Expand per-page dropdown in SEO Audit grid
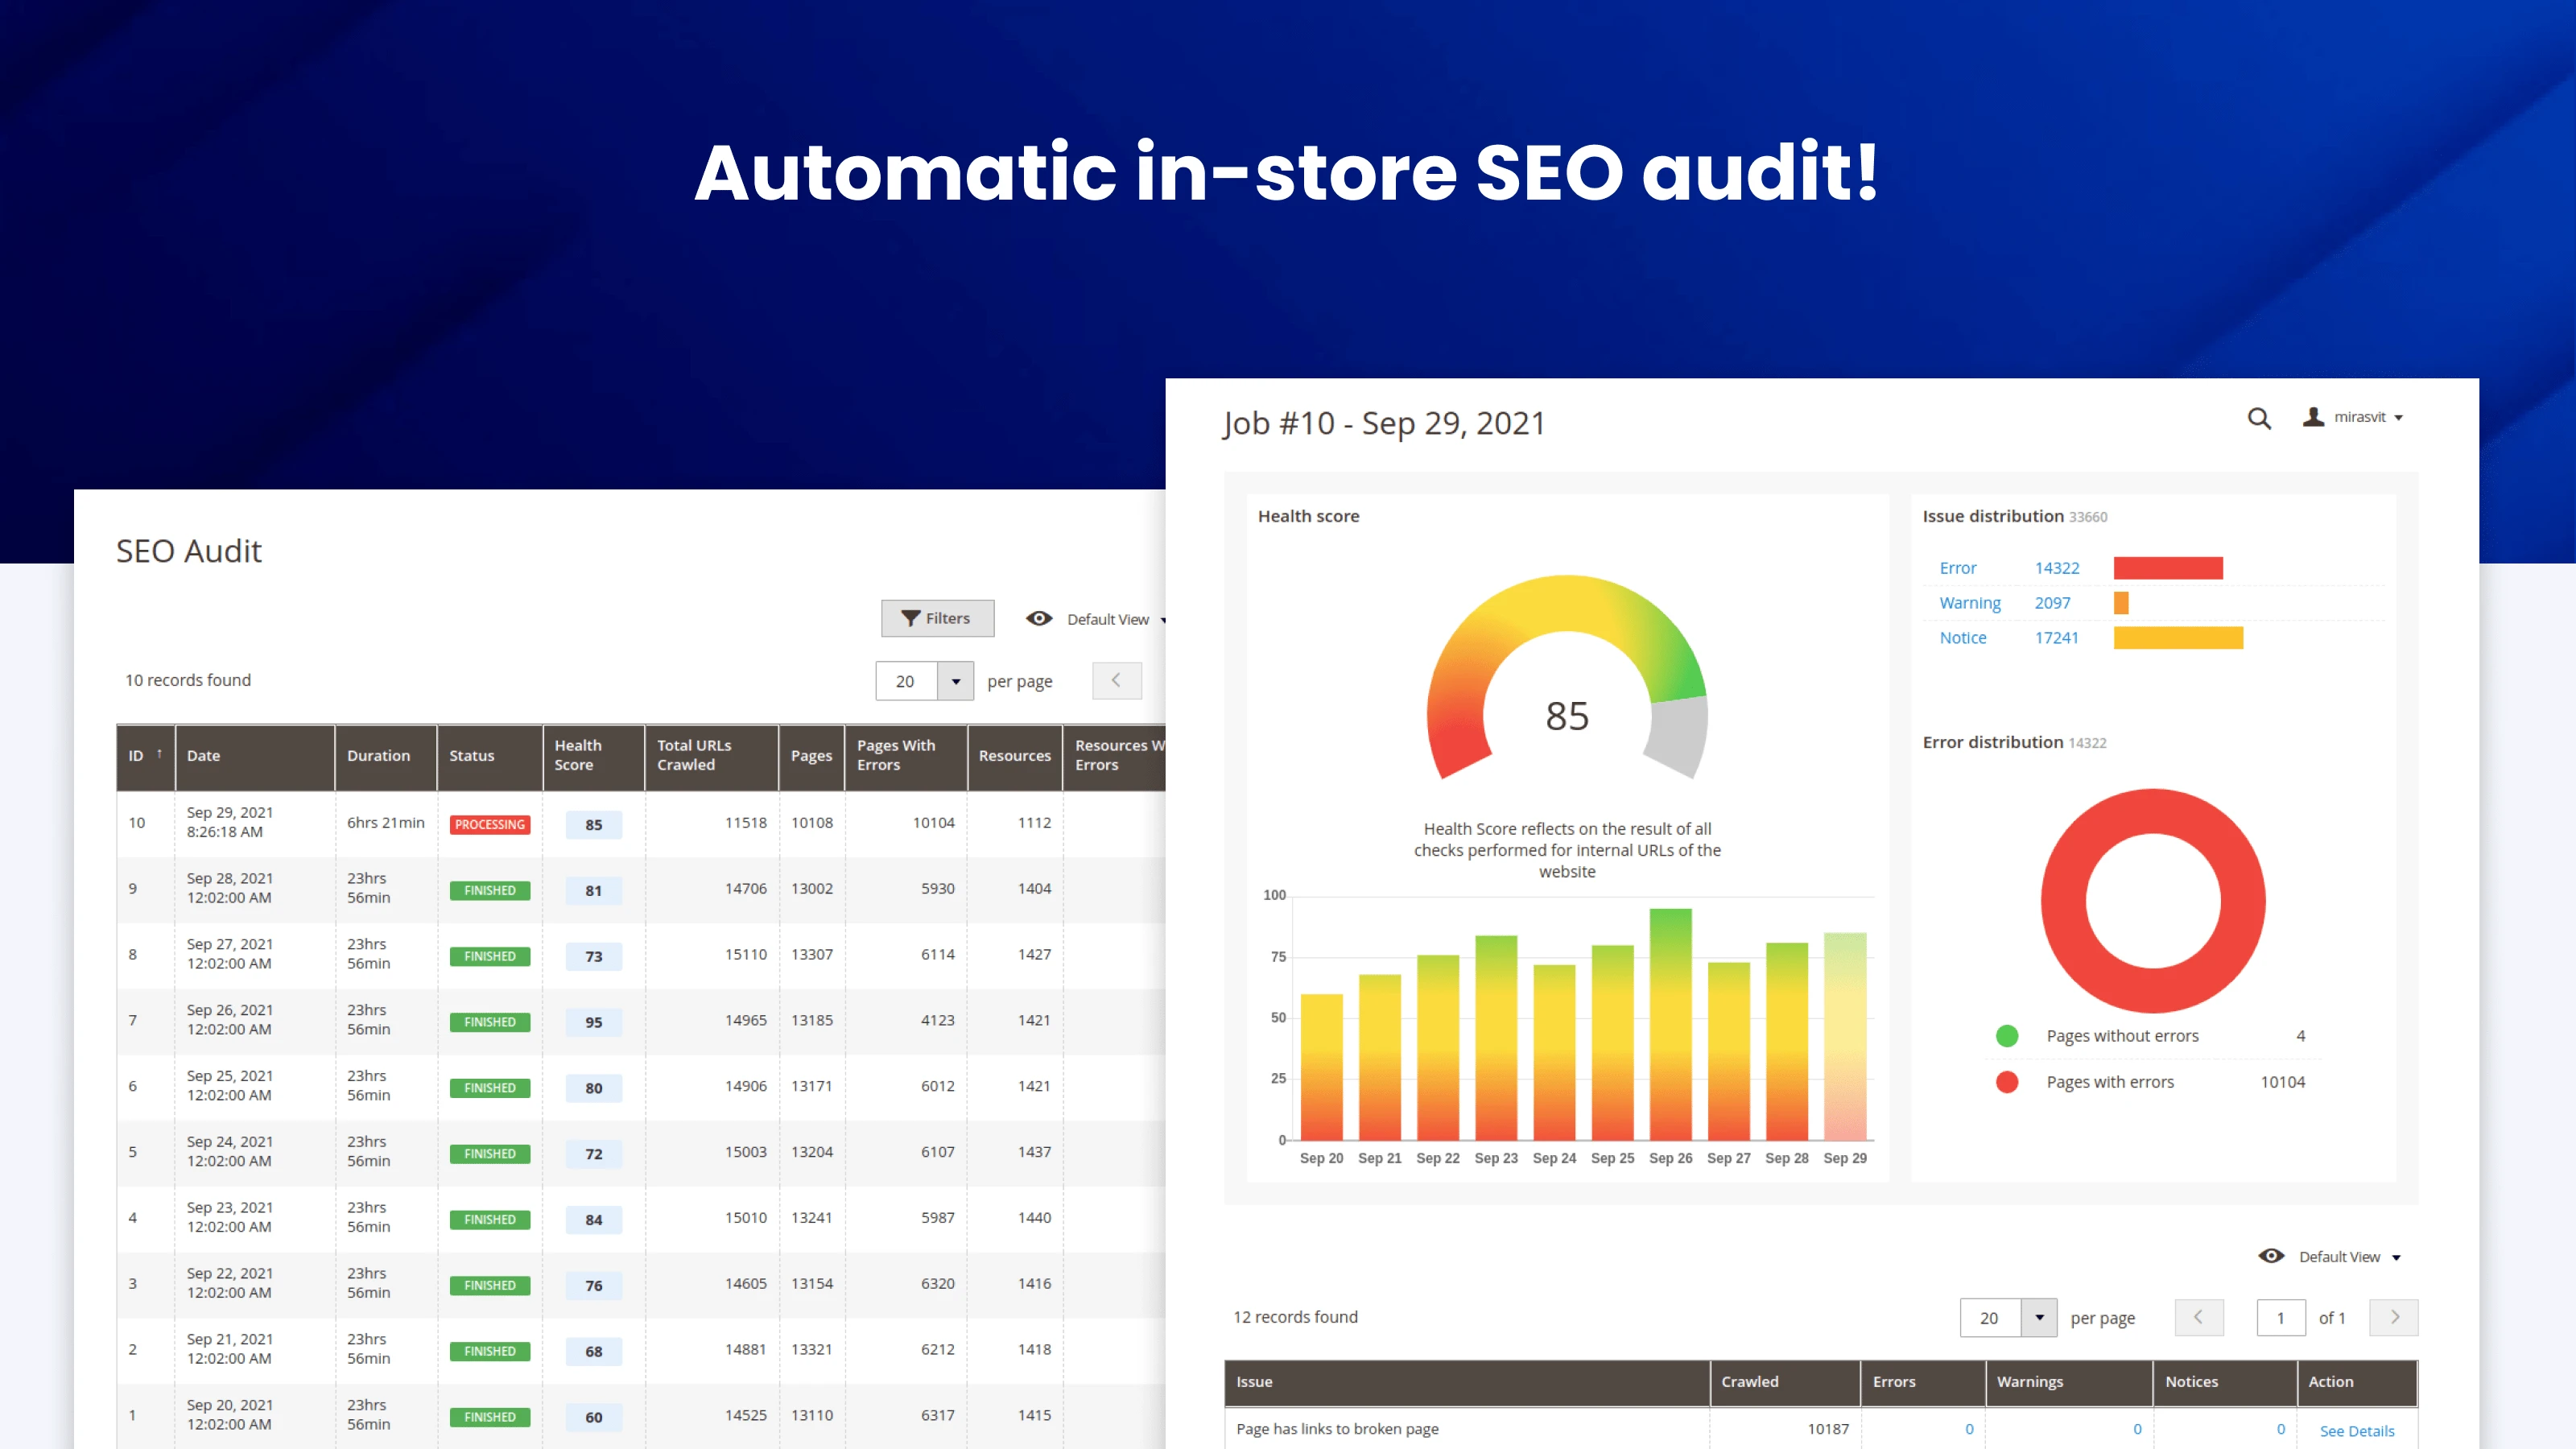The height and width of the screenshot is (1449, 2576). tap(955, 681)
